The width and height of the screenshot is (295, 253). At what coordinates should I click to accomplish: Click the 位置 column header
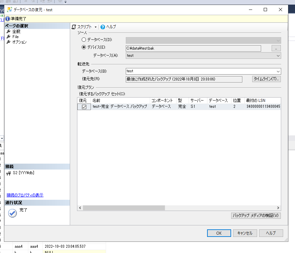(238, 101)
